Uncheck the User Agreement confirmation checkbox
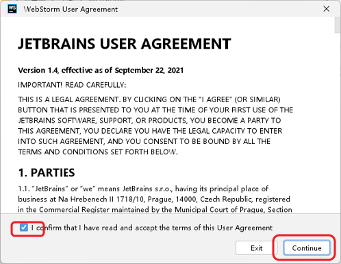 pos(23,228)
